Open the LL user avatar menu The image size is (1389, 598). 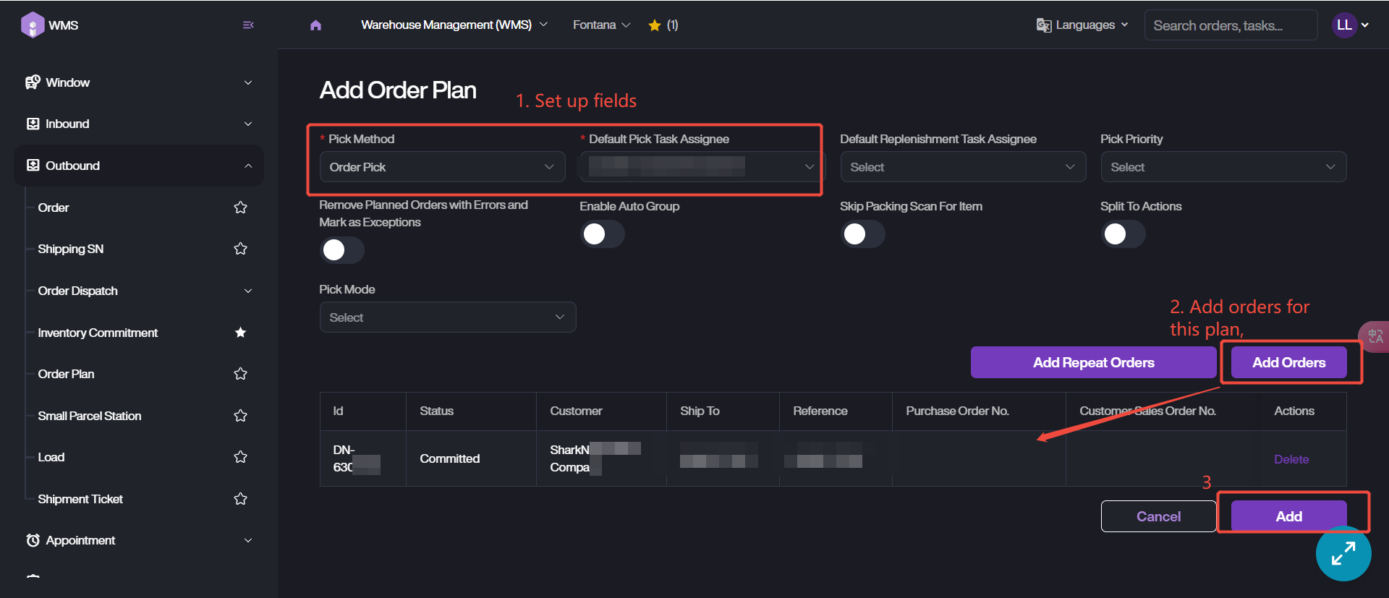1344,25
